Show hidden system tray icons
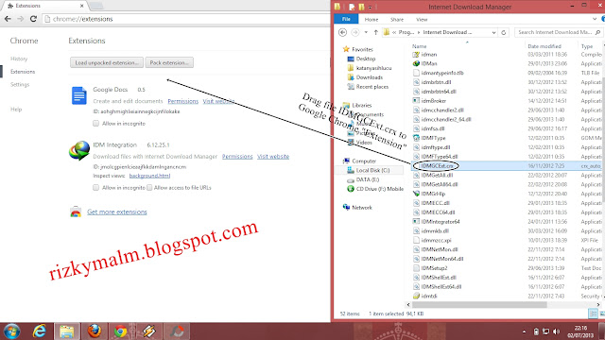Screen dimensions: 605x340 pyautogui.click(x=524, y=331)
